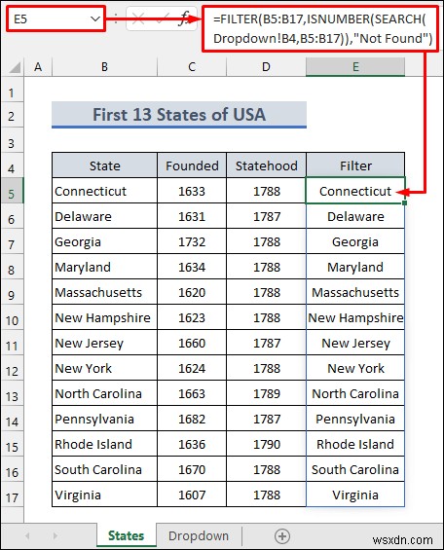
Task: Click the select-all triangle corner
Action: [x=15, y=67]
